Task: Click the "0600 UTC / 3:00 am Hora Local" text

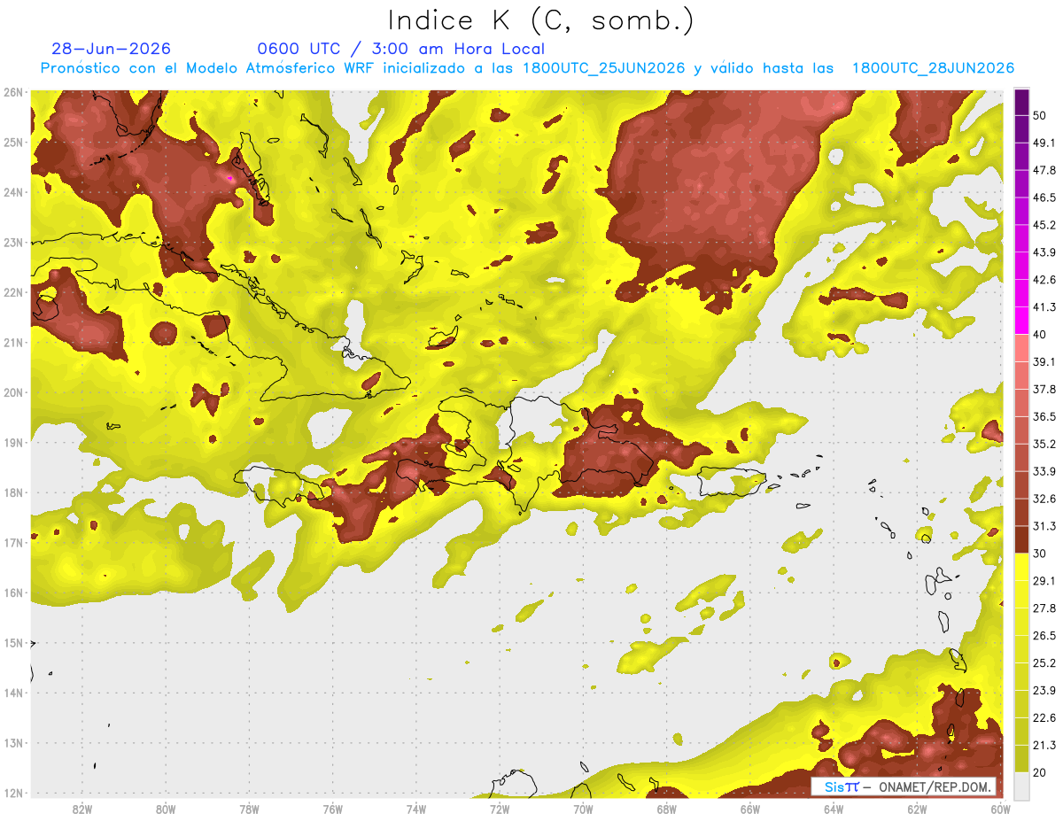Action: click(400, 49)
